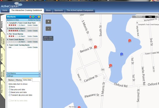
Task: Select red marker 2 by Oxford Yacht Agency
Action: [110, 65]
